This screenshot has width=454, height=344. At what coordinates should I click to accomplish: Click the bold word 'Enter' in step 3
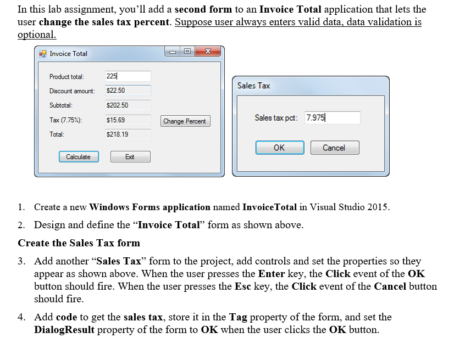272,274
